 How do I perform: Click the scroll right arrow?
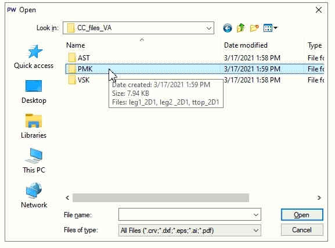pyautogui.click(x=319, y=197)
